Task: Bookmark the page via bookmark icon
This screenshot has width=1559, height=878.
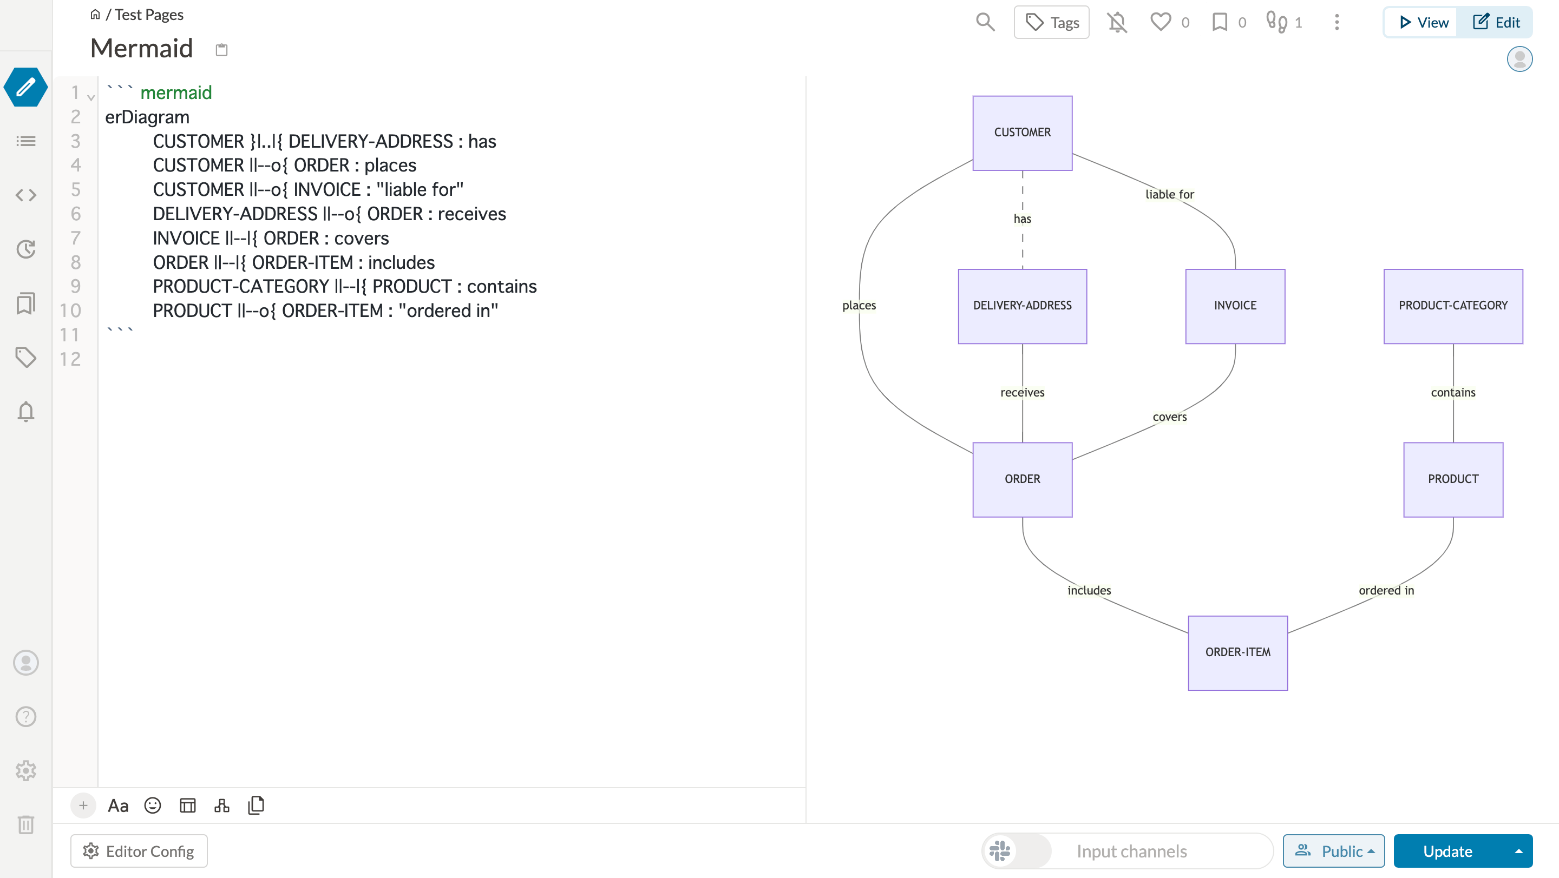Action: point(1220,22)
